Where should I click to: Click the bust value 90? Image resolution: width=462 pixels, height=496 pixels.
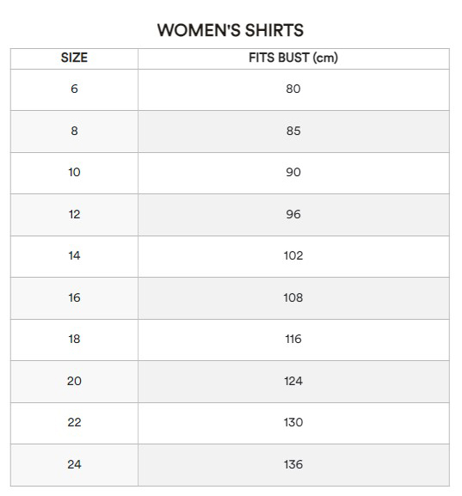click(293, 173)
